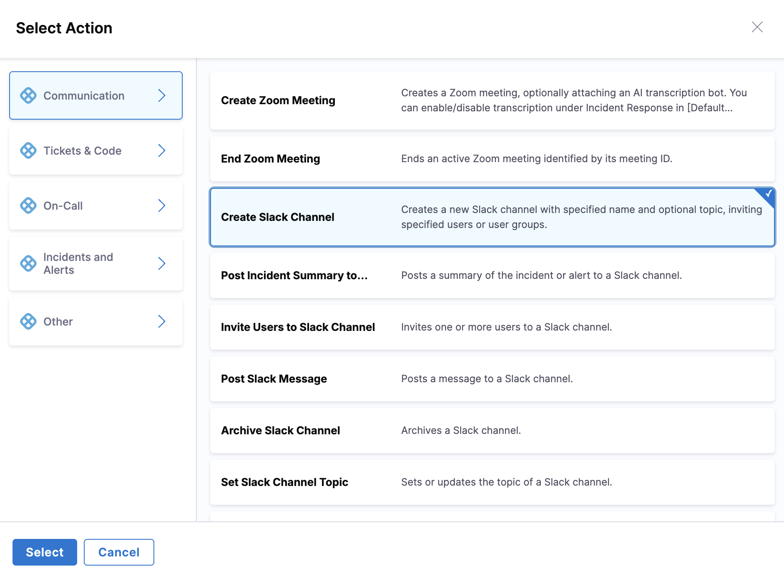784x576 pixels.
Task: Choose the End Zoom Meeting action
Action: [493, 159]
